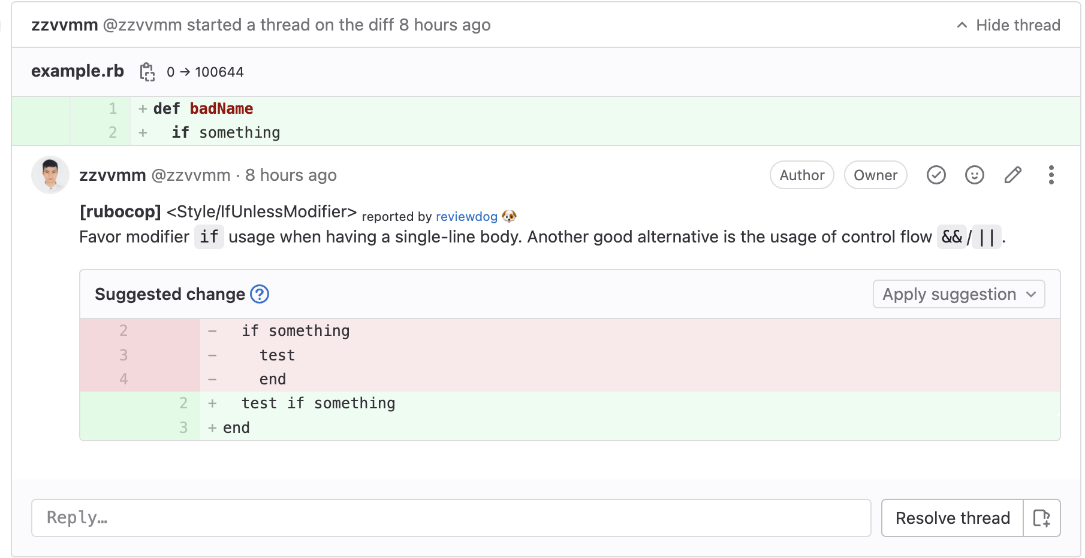Expand Apply suggestion chevron options
Screen dimensions: 1085x558
1032,294
